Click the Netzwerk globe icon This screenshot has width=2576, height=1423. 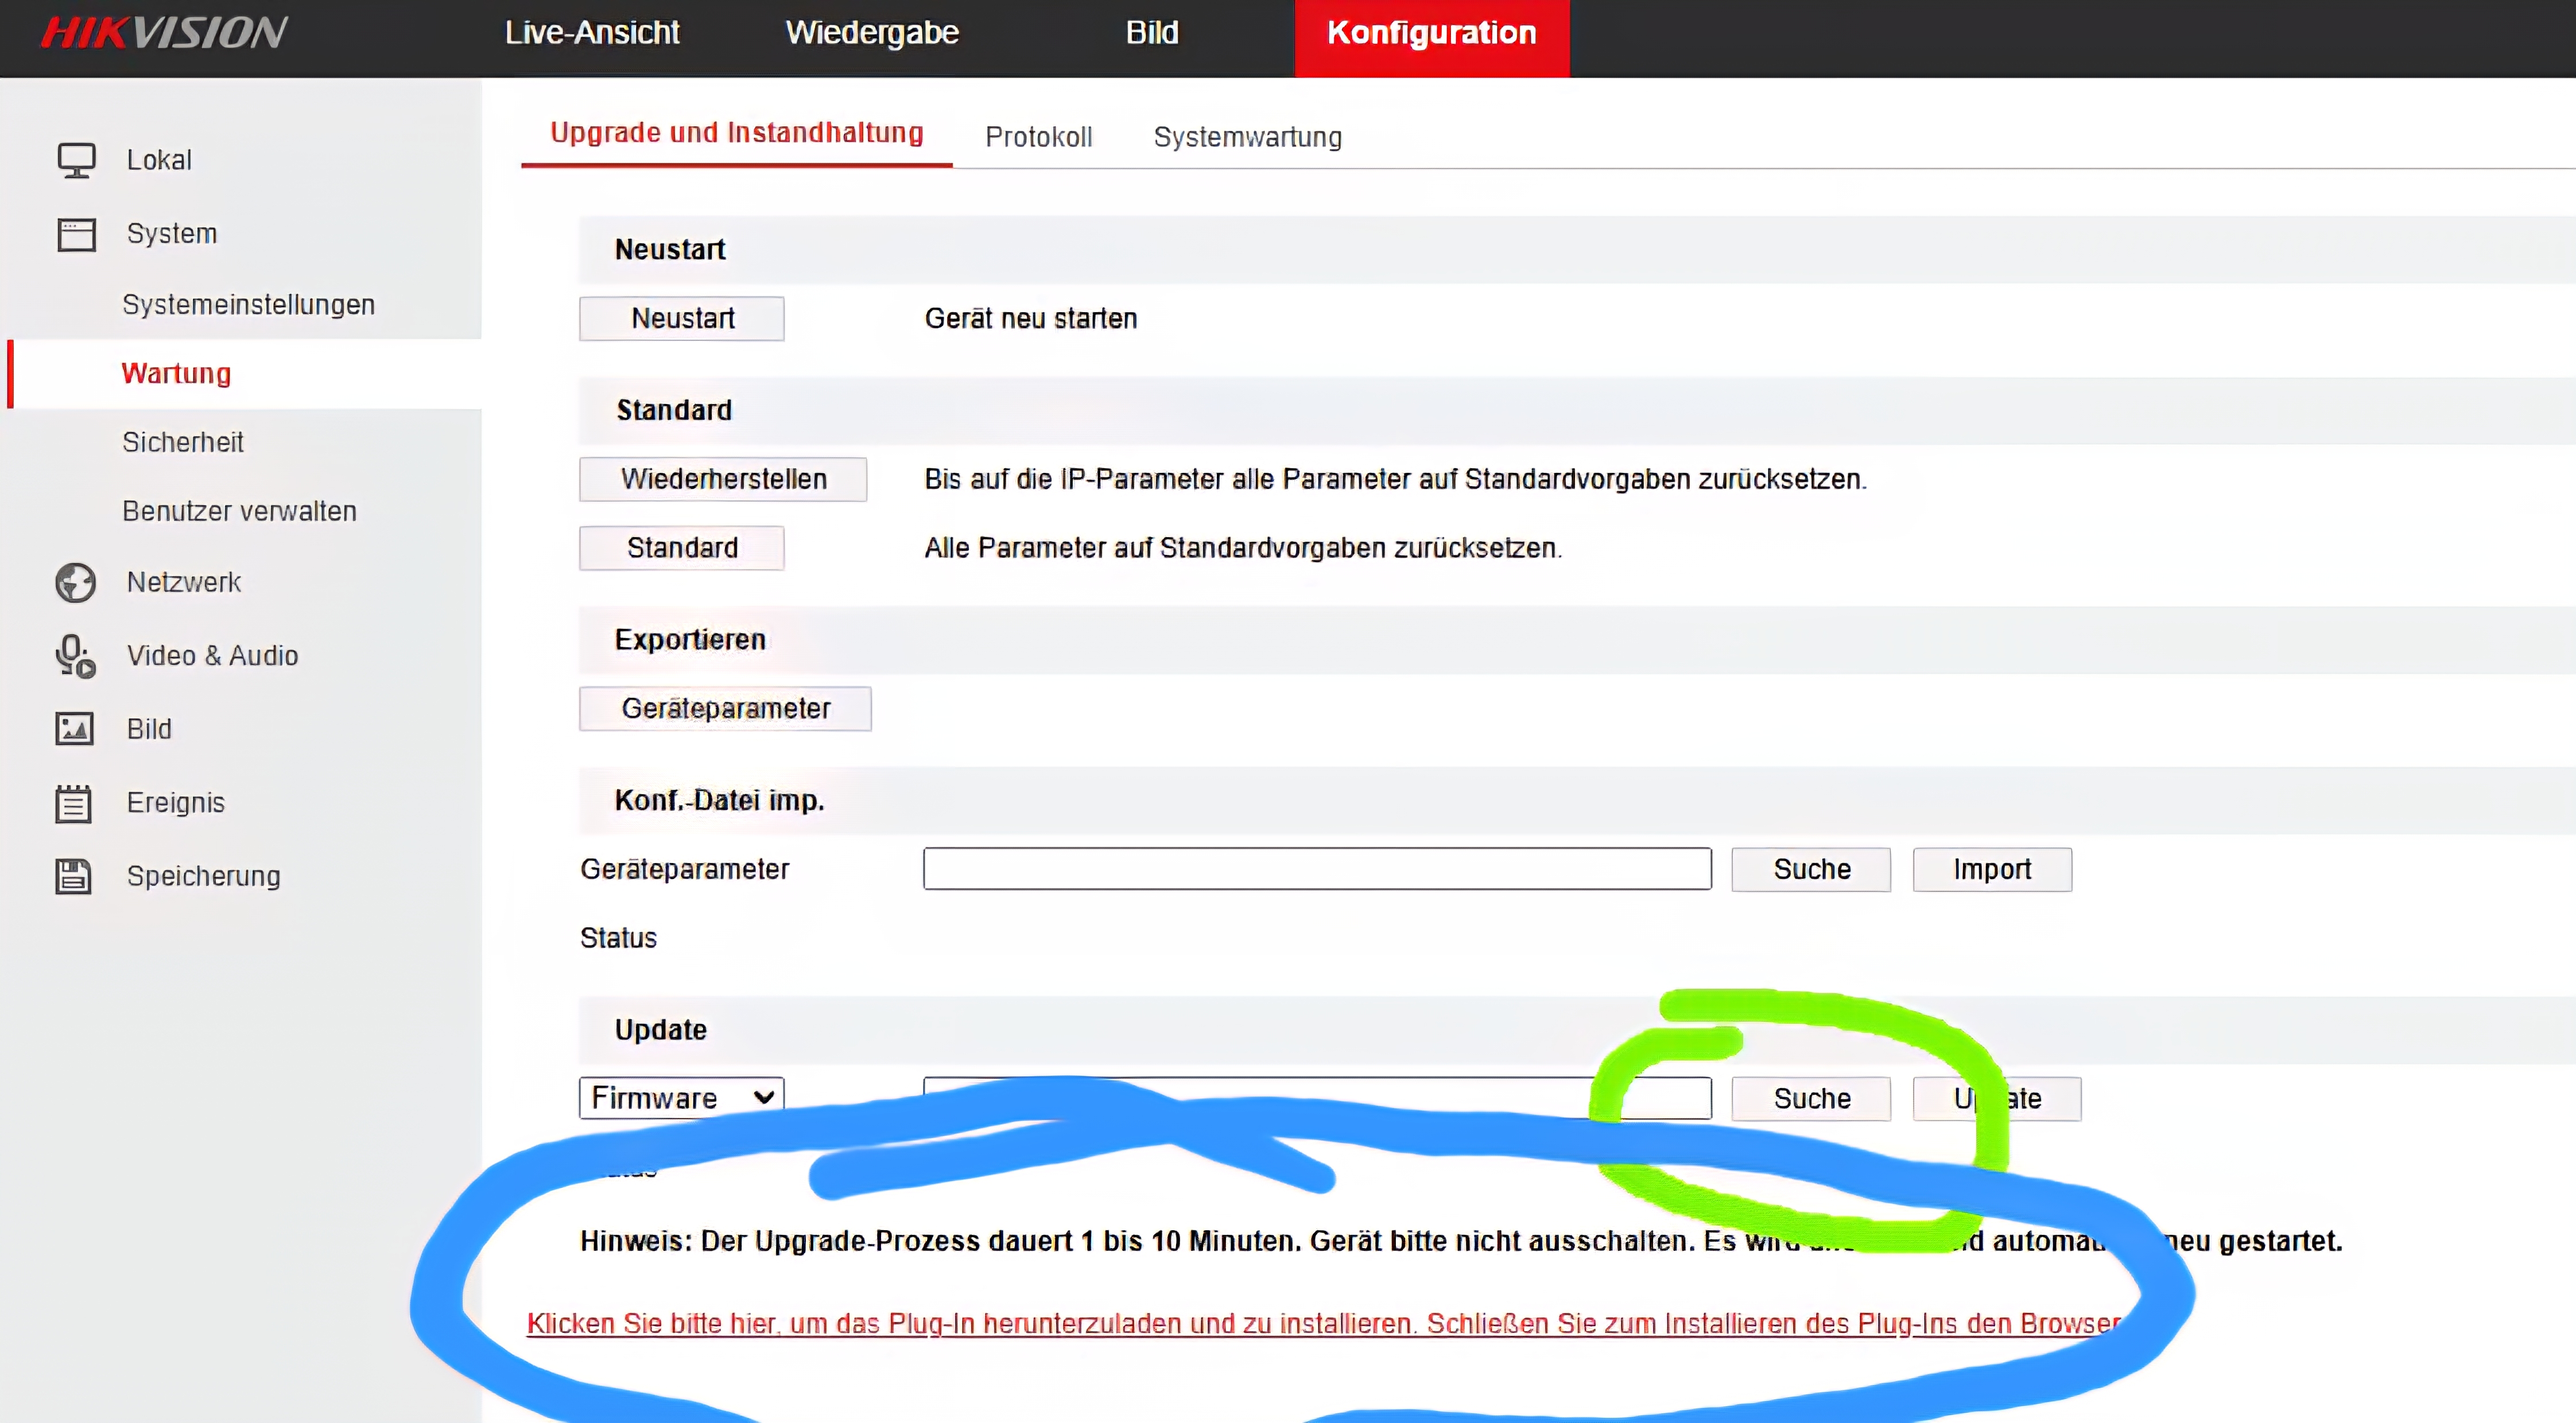(76, 582)
